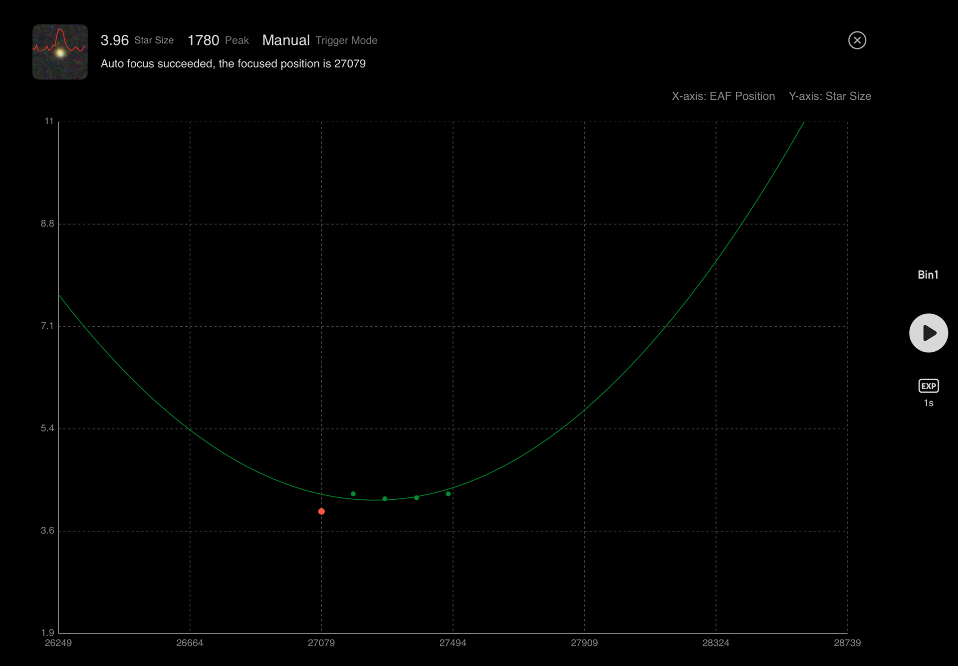
Task: Open the EXP exposure setting icon
Action: coord(928,386)
